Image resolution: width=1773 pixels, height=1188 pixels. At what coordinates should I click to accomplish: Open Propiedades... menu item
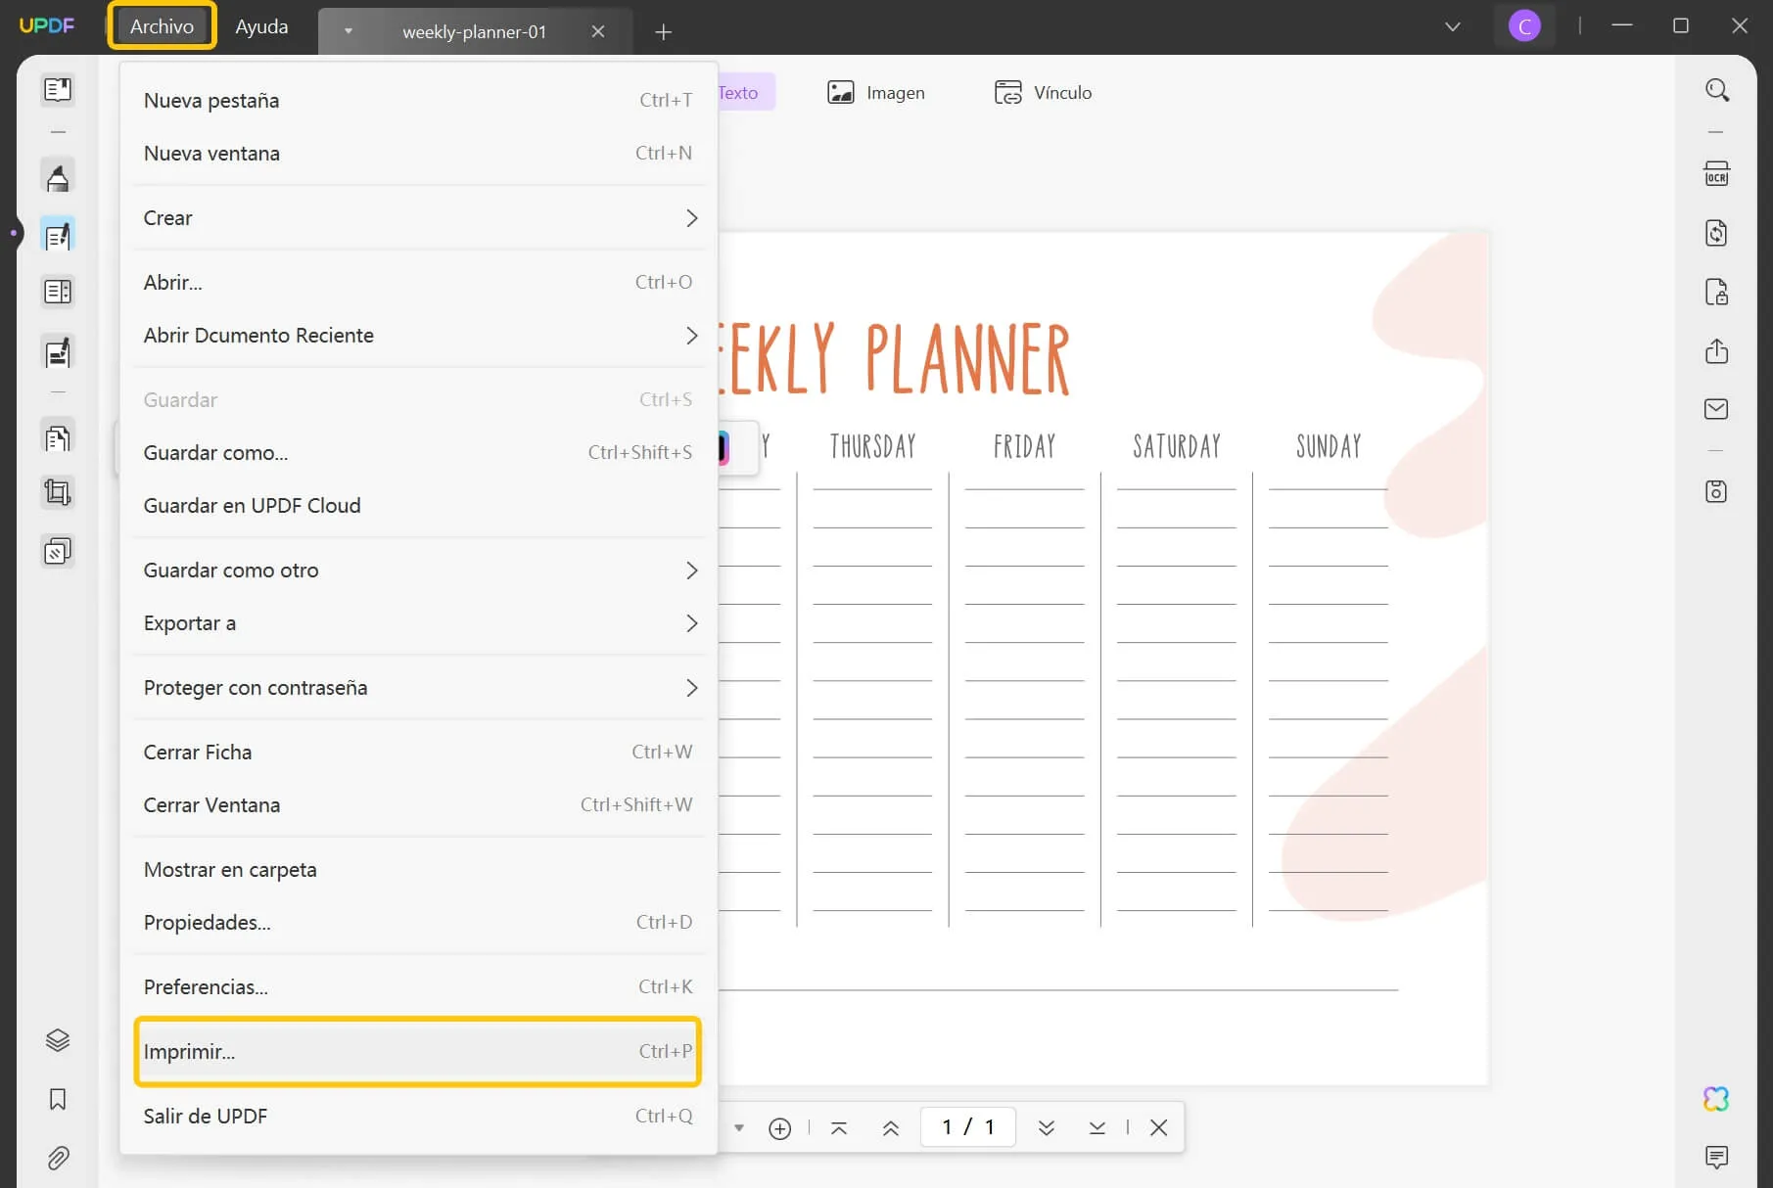tap(419, 923)
